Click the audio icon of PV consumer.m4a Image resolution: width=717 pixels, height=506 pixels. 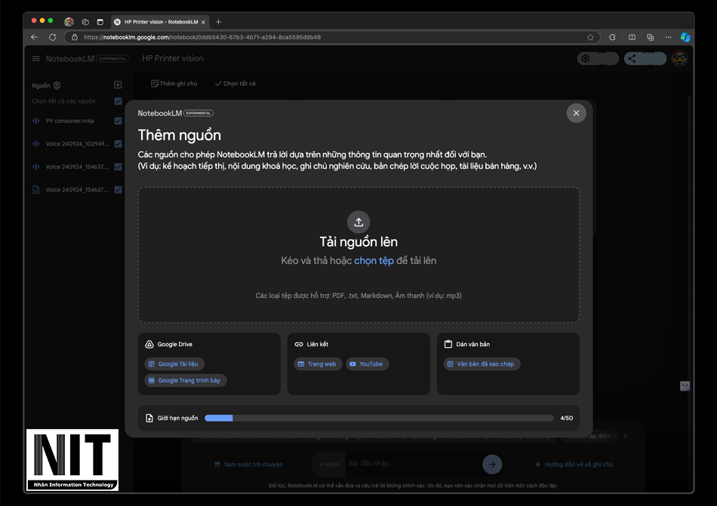[x=36, y=121]
